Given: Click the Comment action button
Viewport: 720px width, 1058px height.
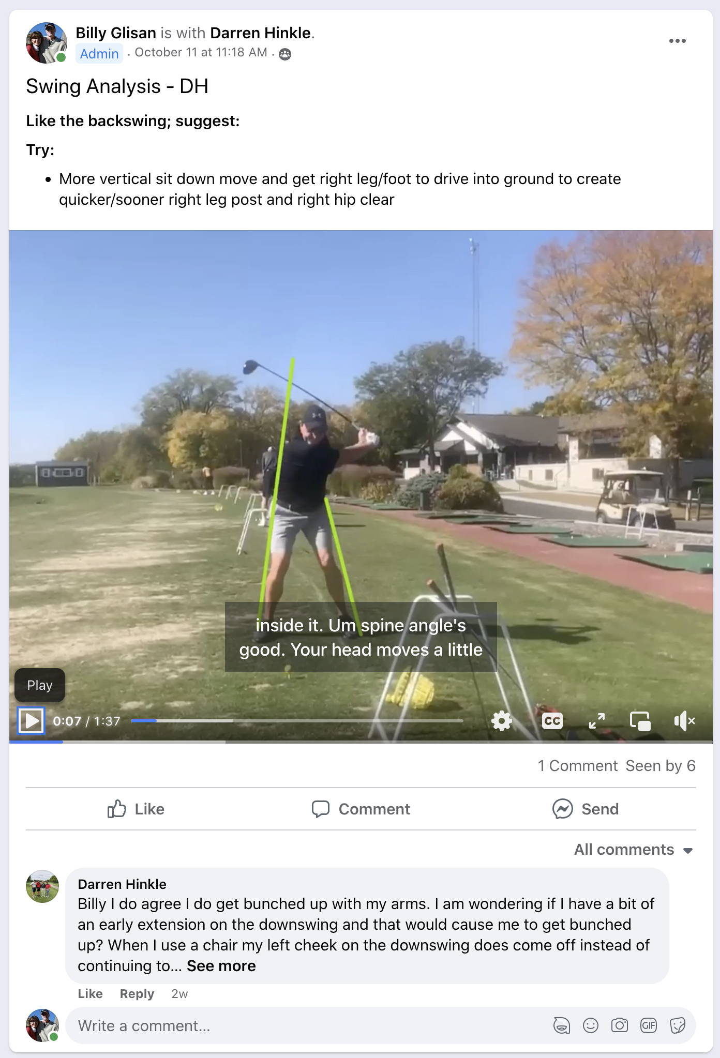Looking at the screenshot, I should [x=361, y=809].
